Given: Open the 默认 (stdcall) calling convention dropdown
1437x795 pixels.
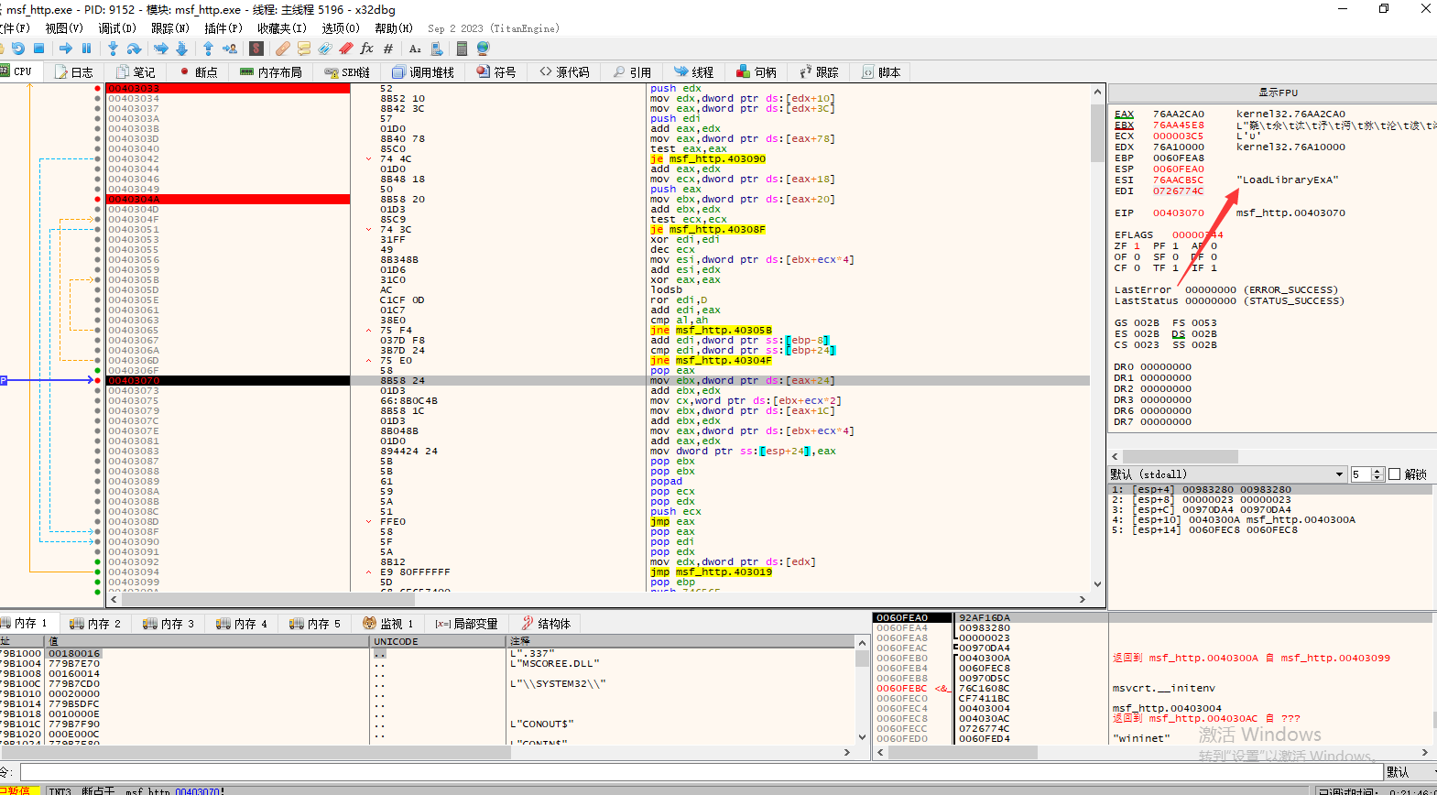Looking at the screenshot, I should pyautogui.click(x=1227, y=474).
